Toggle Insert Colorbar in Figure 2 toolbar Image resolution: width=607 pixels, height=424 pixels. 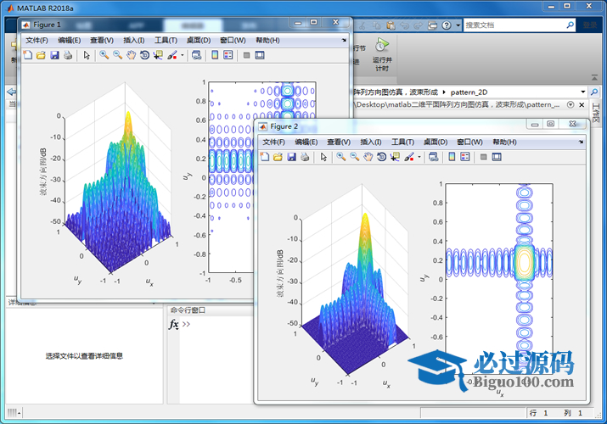tap(452, 157)
